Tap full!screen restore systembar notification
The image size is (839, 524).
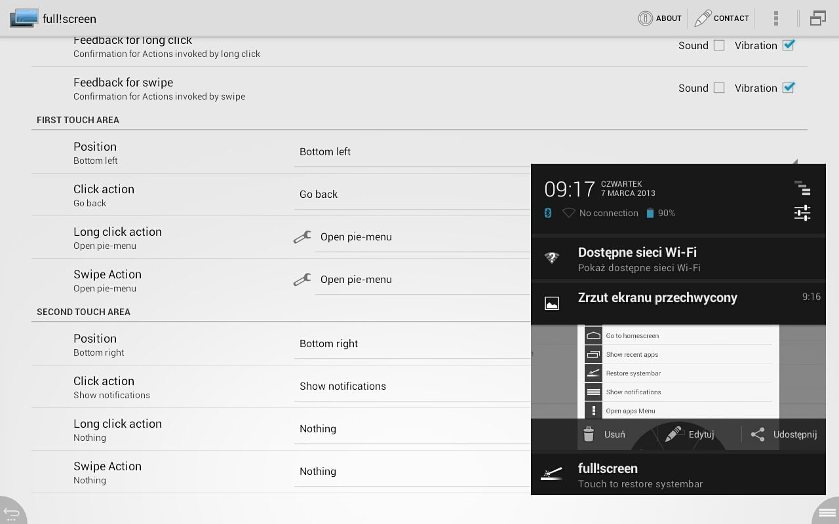[678, 475]
